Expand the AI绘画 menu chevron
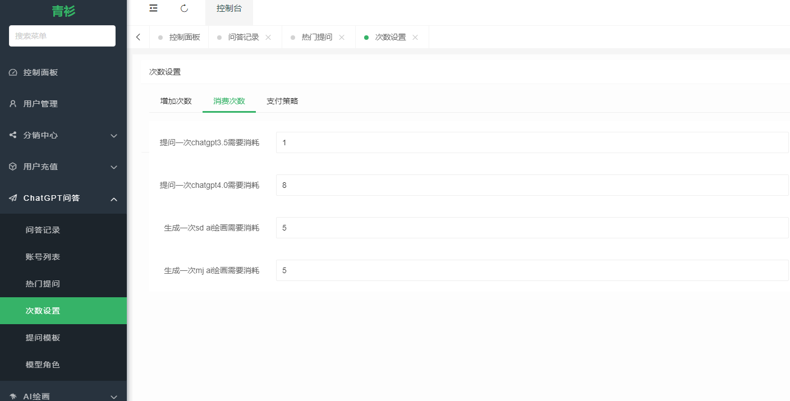 [114, 397]
